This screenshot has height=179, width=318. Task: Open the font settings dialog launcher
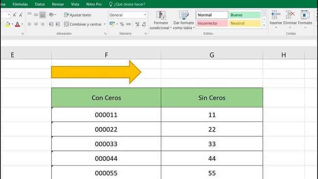22,34
